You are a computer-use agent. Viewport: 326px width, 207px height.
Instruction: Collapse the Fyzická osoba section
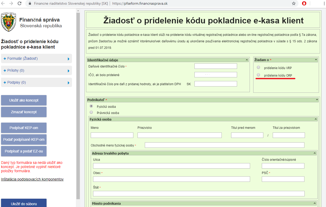[x=316, y=119]
